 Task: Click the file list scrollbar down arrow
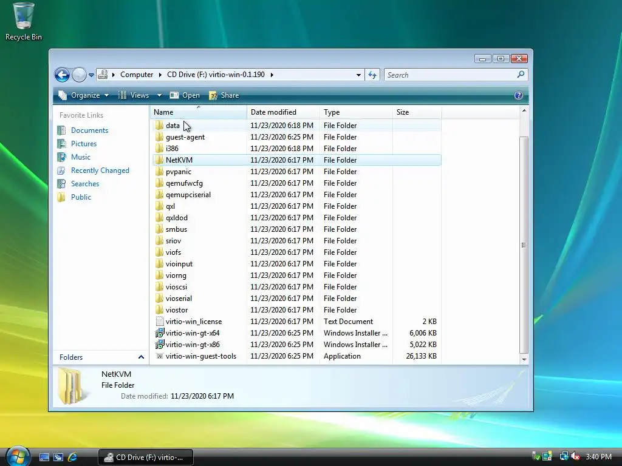pyautogui.click(x=524, y=359)
